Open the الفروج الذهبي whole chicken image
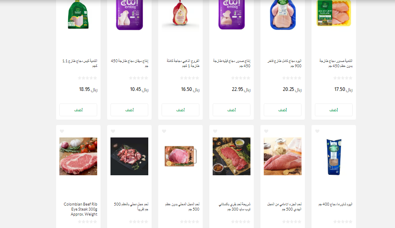This screenshot has width=395, height=228. pos(180,14)
